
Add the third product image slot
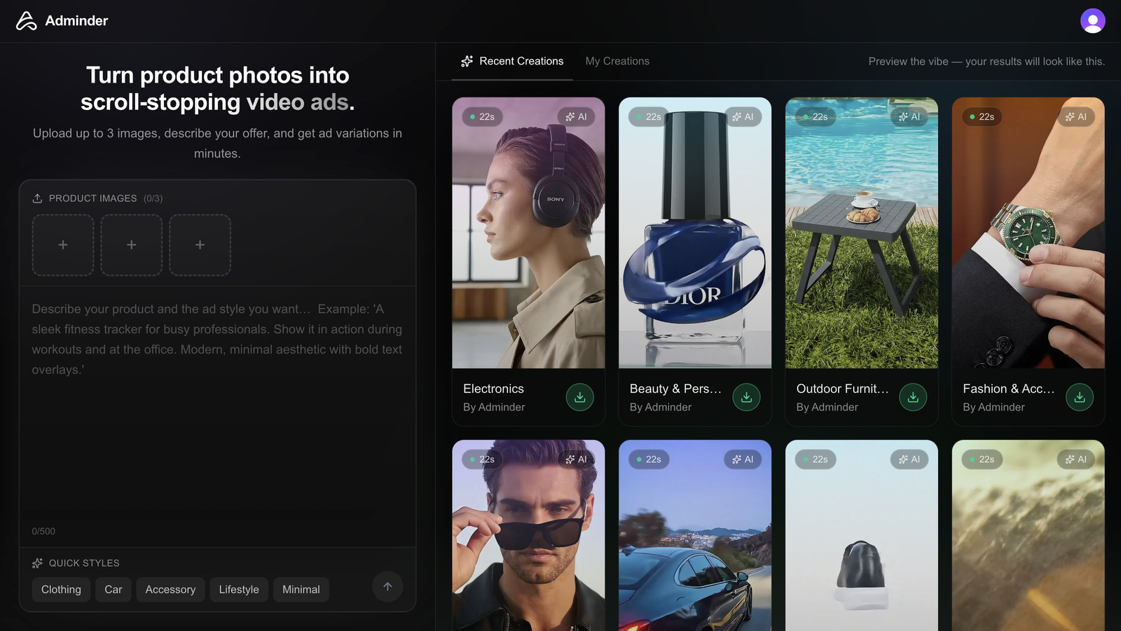click(200, 245)
